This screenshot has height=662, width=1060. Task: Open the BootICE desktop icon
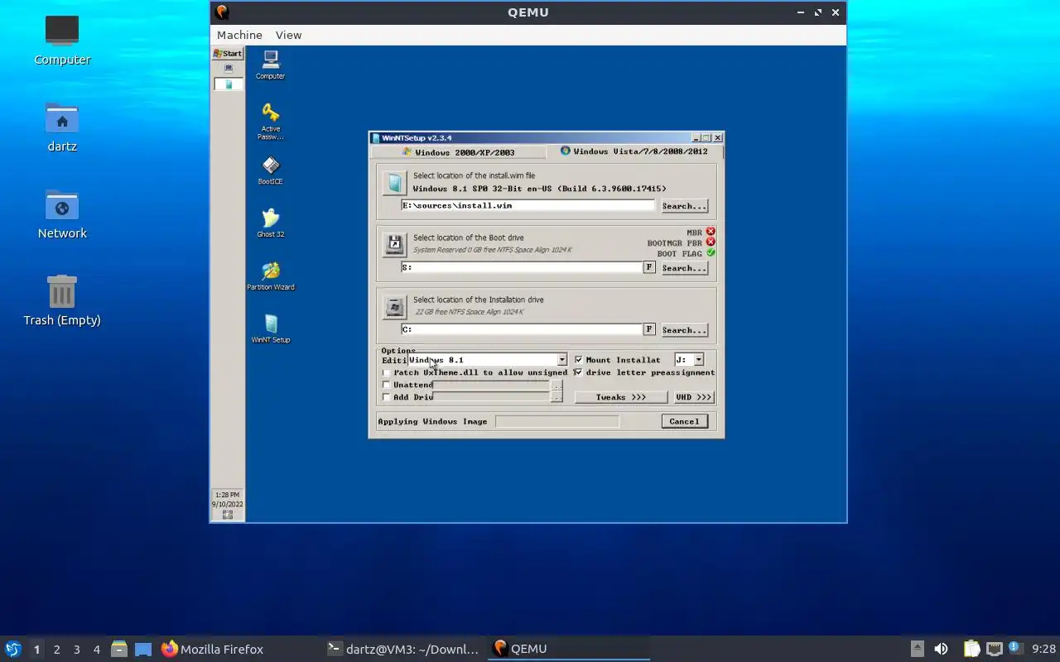(270, 171)
